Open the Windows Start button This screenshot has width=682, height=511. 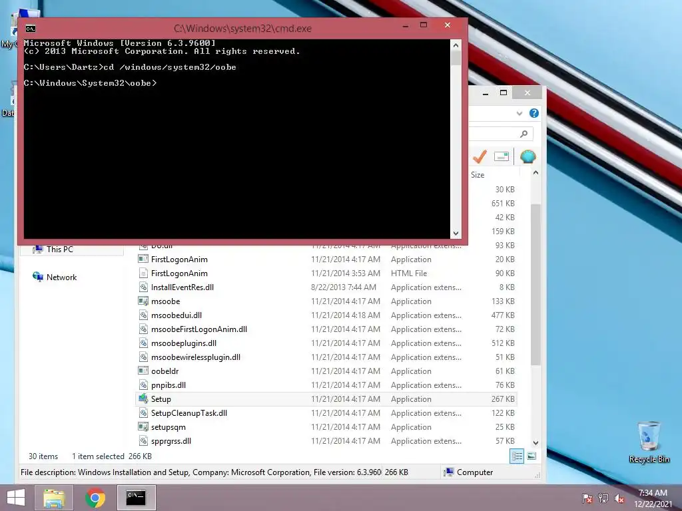pos(16,498)
